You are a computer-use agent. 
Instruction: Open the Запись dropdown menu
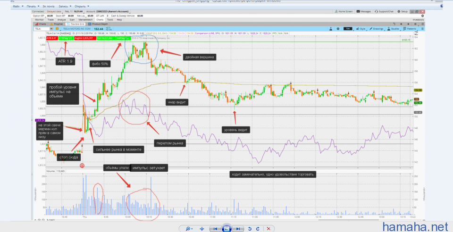[x=65, y=6]
